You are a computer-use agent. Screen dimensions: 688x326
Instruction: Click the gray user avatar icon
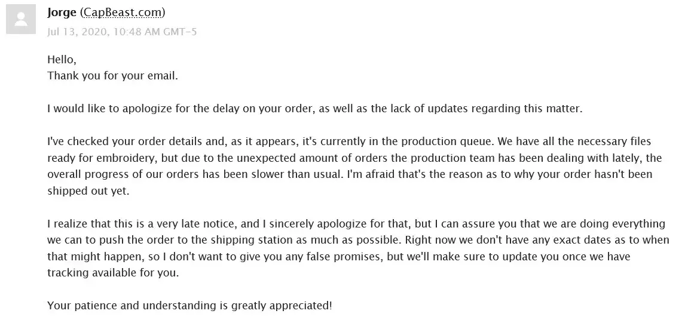tap(21, 20)
